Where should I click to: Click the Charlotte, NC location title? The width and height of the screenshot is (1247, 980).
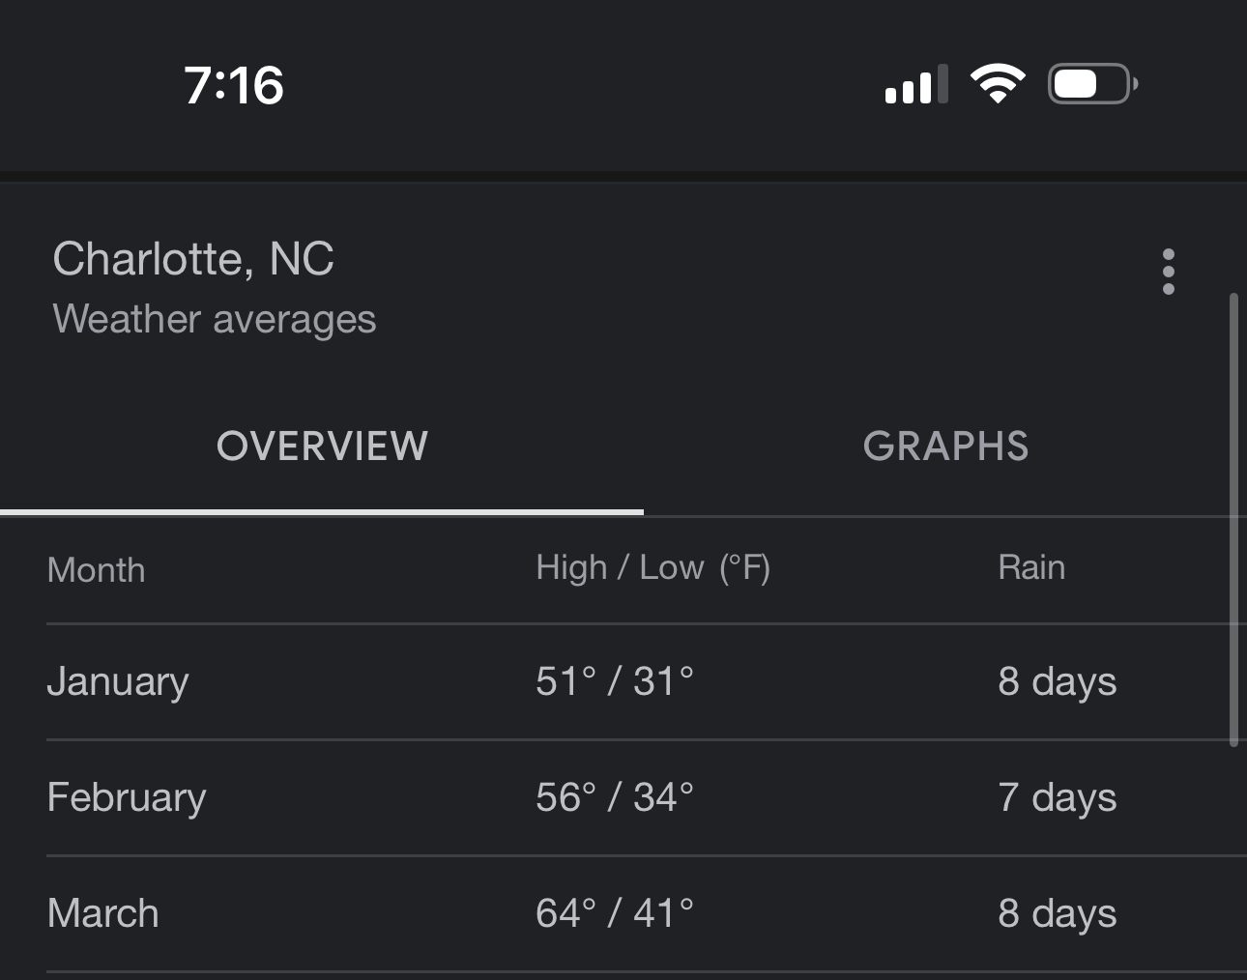[193, 259]
